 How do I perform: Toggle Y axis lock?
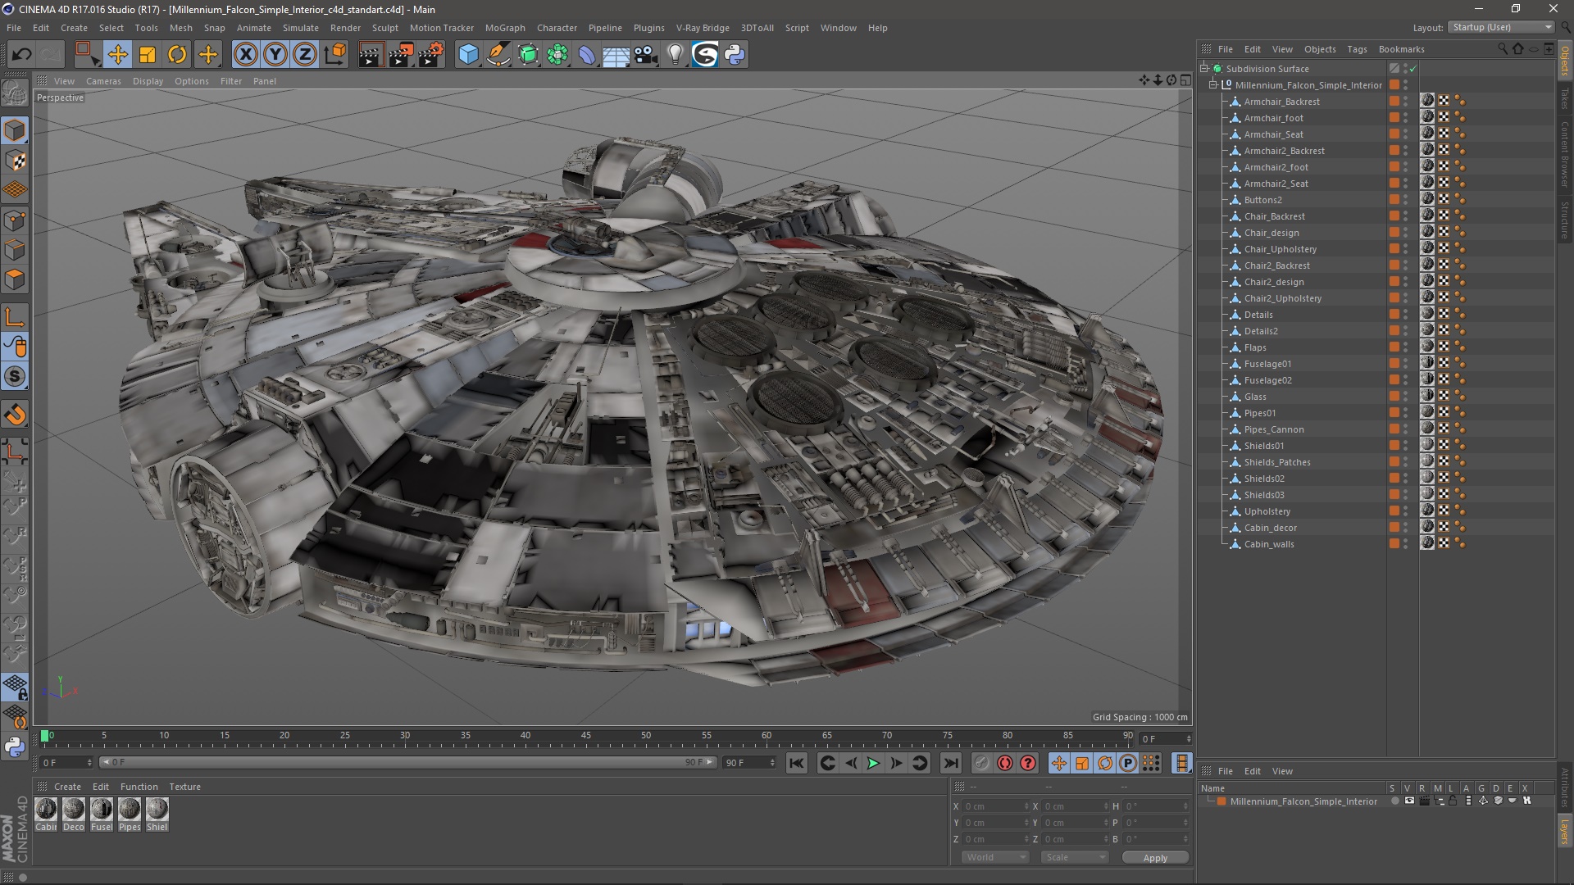point(275,55)
